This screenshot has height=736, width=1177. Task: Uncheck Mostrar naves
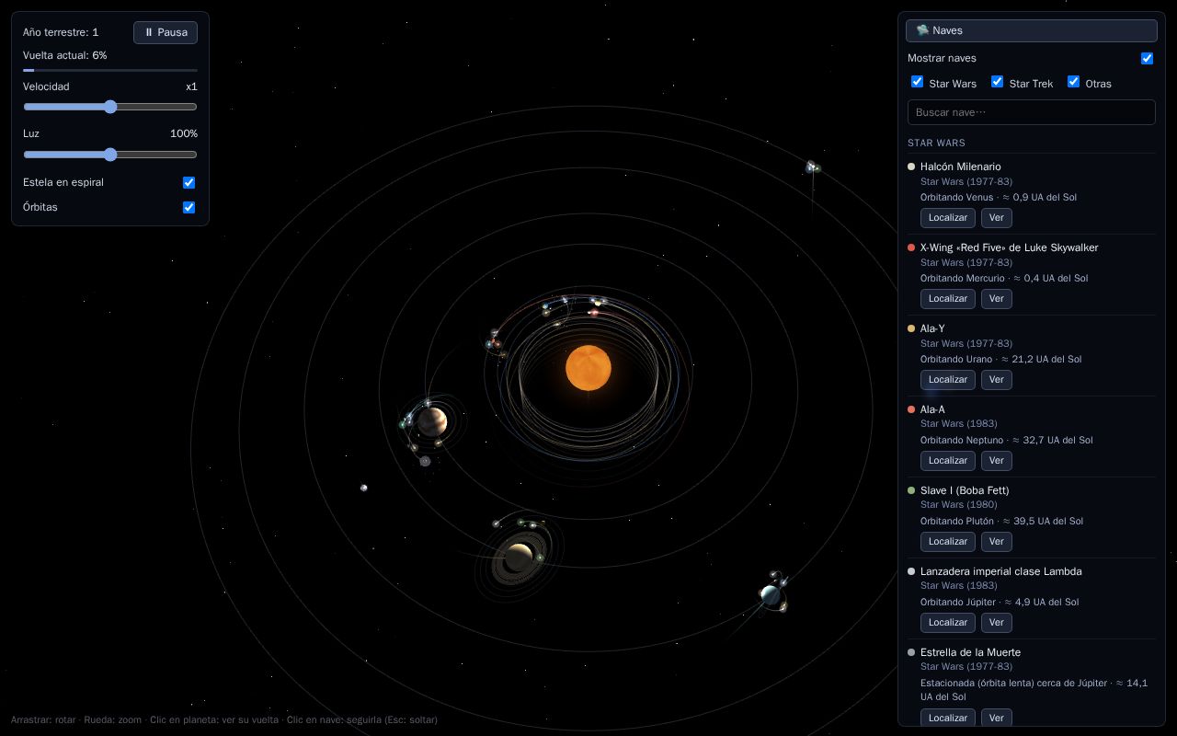(x=1147, y=58)
